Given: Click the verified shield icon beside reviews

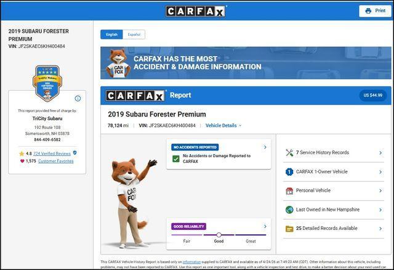Looking at the screenshot, I should click(x=74, y=153).
